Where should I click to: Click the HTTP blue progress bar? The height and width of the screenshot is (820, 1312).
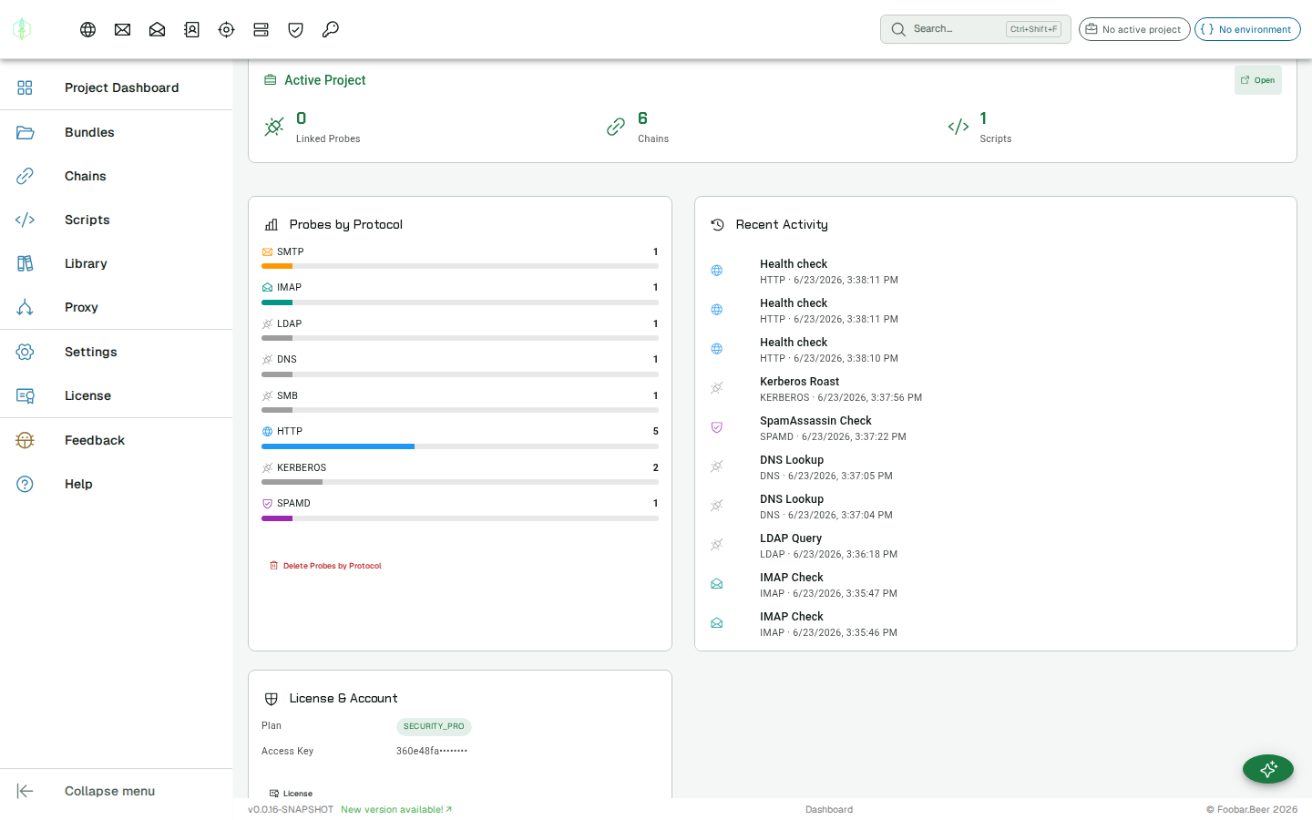coord(338,446)
